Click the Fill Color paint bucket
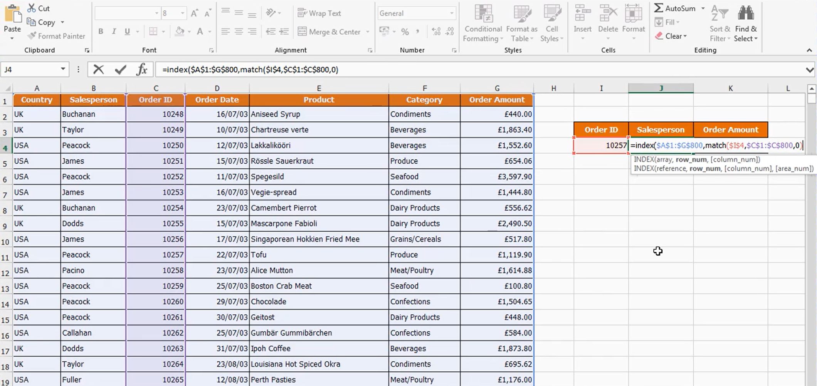The height and width of the screenshot is (386, 817). pyautogui.click(x=180, y=32)
